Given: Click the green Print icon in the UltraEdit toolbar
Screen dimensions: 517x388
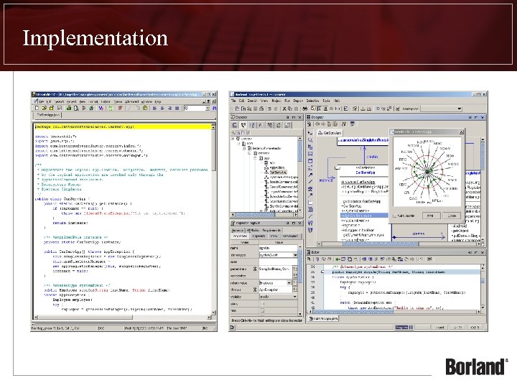Looking at the screenshot, I should click(x=69, y=108).
